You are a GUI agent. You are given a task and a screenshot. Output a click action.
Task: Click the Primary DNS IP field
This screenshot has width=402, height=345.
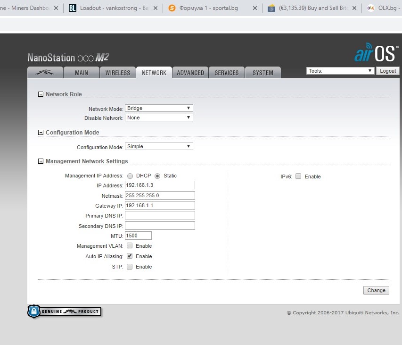coord(160,215)
